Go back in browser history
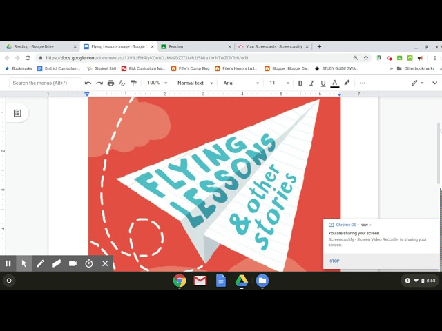Image resolution: width=442 pixels, height=331 pixels. point(7,58)
